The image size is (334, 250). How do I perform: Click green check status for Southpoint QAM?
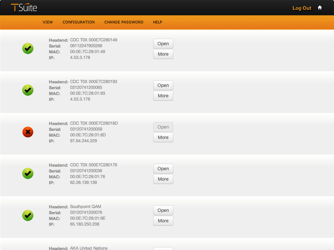(x=28, y=215)
